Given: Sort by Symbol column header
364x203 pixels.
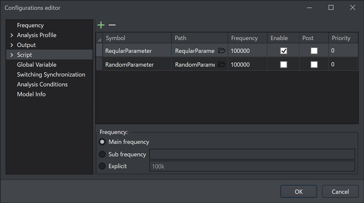Looking at the screenshot, I should [x=137, y=38].
